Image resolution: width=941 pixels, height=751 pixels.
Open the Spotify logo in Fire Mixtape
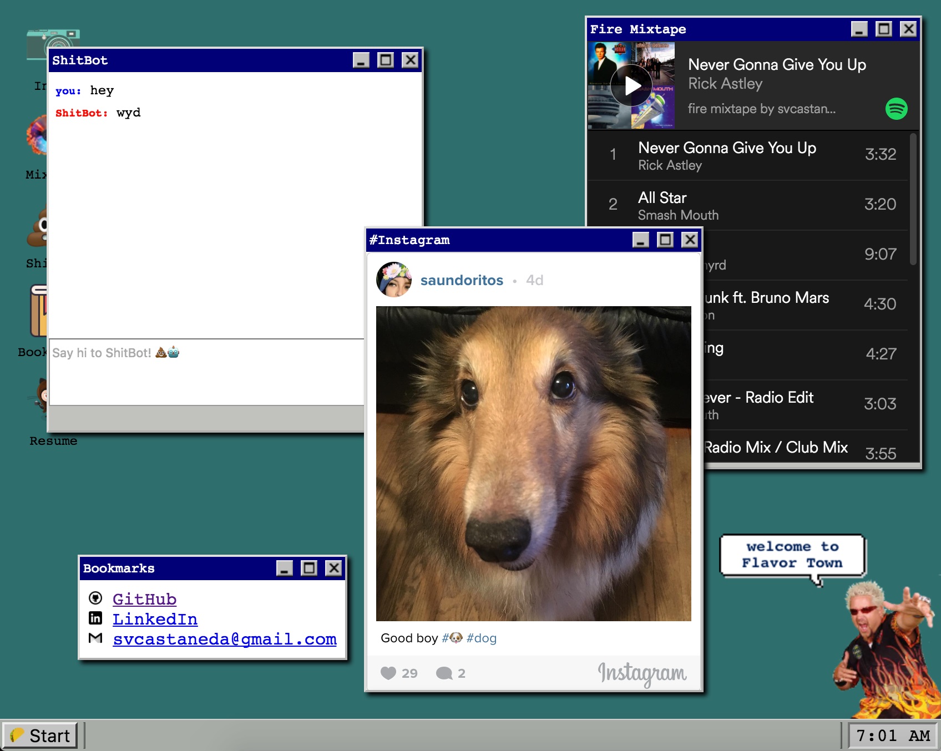[x=896, y=109]
